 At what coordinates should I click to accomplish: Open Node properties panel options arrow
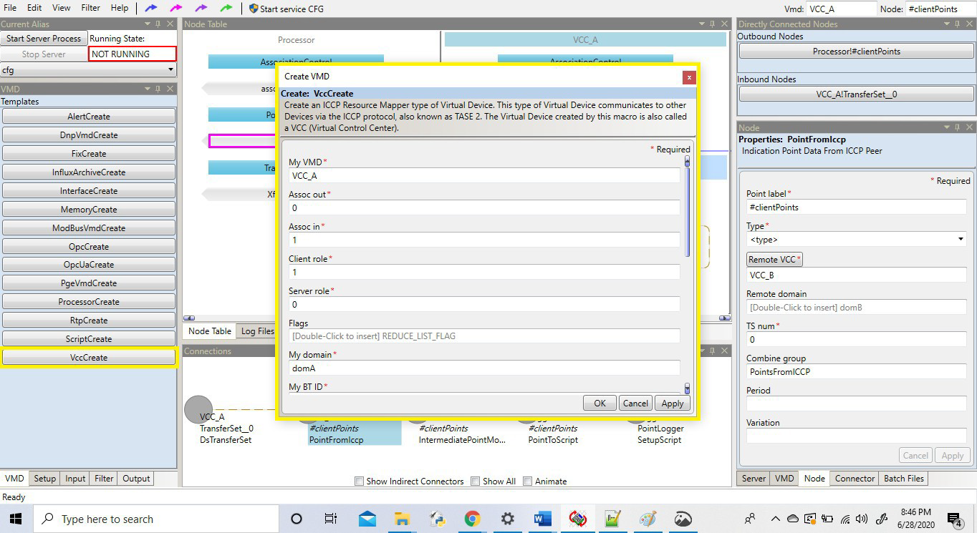click(x=946, y=127)
